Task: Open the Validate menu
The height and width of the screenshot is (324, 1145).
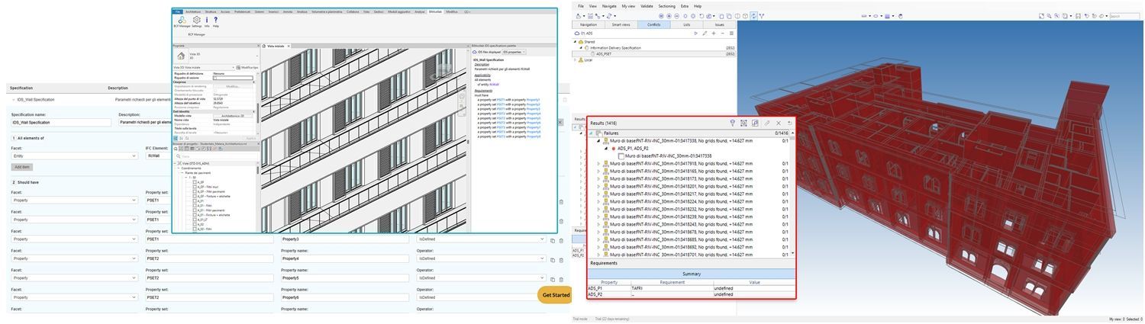Action: (x=647, y=5)
